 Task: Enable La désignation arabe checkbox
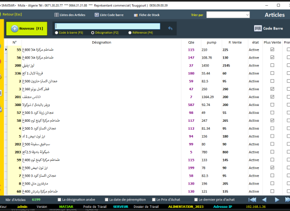60,199
